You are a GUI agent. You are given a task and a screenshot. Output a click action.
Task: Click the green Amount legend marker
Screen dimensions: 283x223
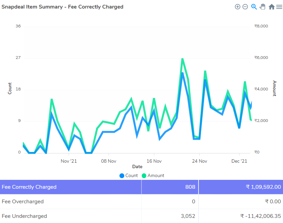(x=144, y=176)
